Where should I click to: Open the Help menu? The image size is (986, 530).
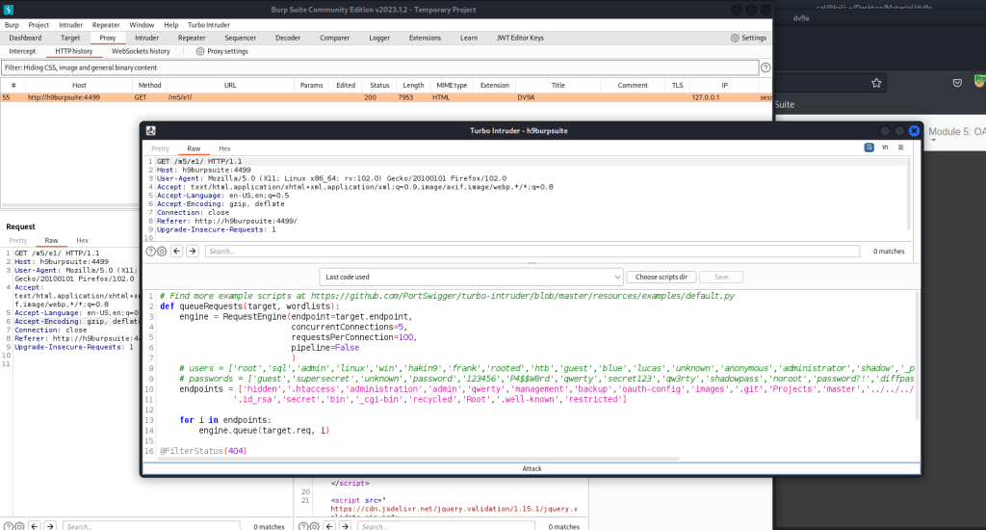coord(171,25)
